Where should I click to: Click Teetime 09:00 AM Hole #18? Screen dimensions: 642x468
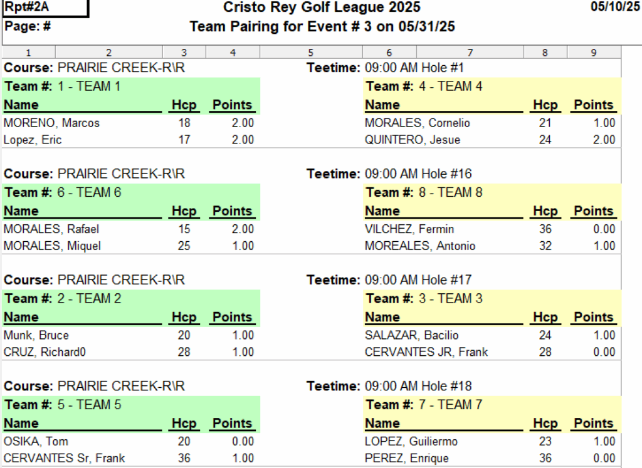click(x=389, y=386)
